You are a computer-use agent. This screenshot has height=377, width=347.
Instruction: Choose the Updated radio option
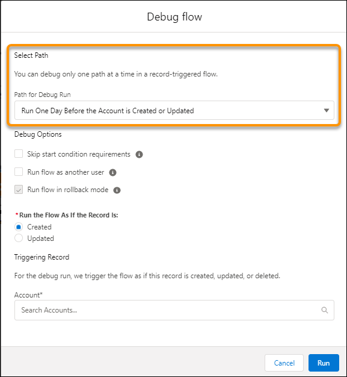[19, 238]
